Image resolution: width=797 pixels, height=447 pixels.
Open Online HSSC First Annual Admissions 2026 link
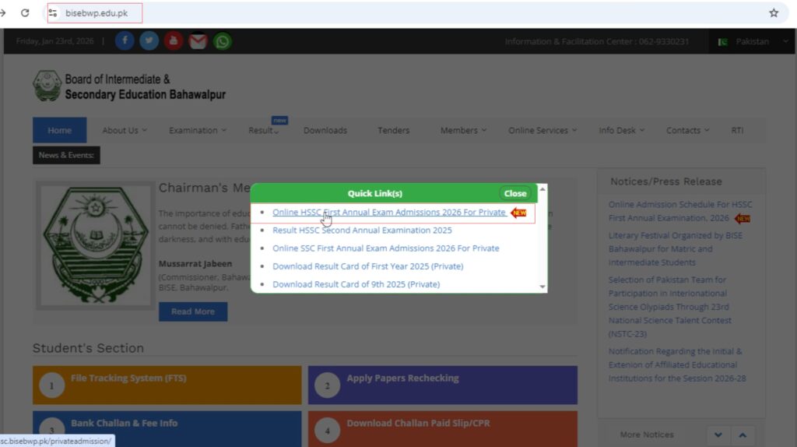388,213
